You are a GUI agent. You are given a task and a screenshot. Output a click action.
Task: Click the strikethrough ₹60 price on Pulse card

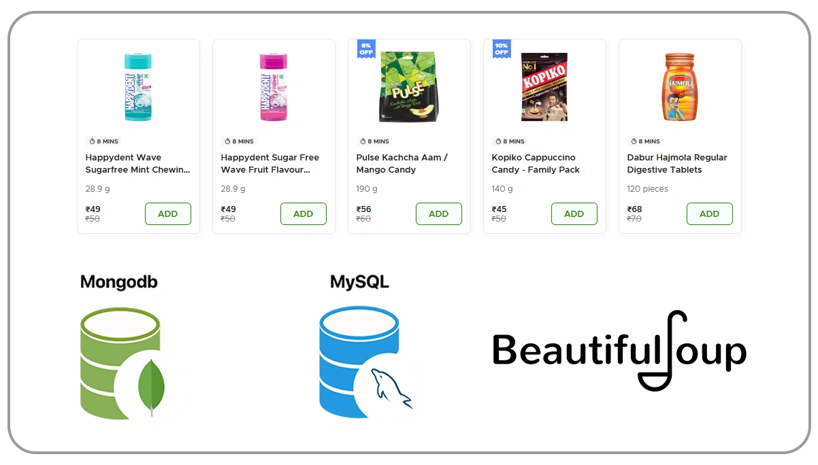[363, 219]
